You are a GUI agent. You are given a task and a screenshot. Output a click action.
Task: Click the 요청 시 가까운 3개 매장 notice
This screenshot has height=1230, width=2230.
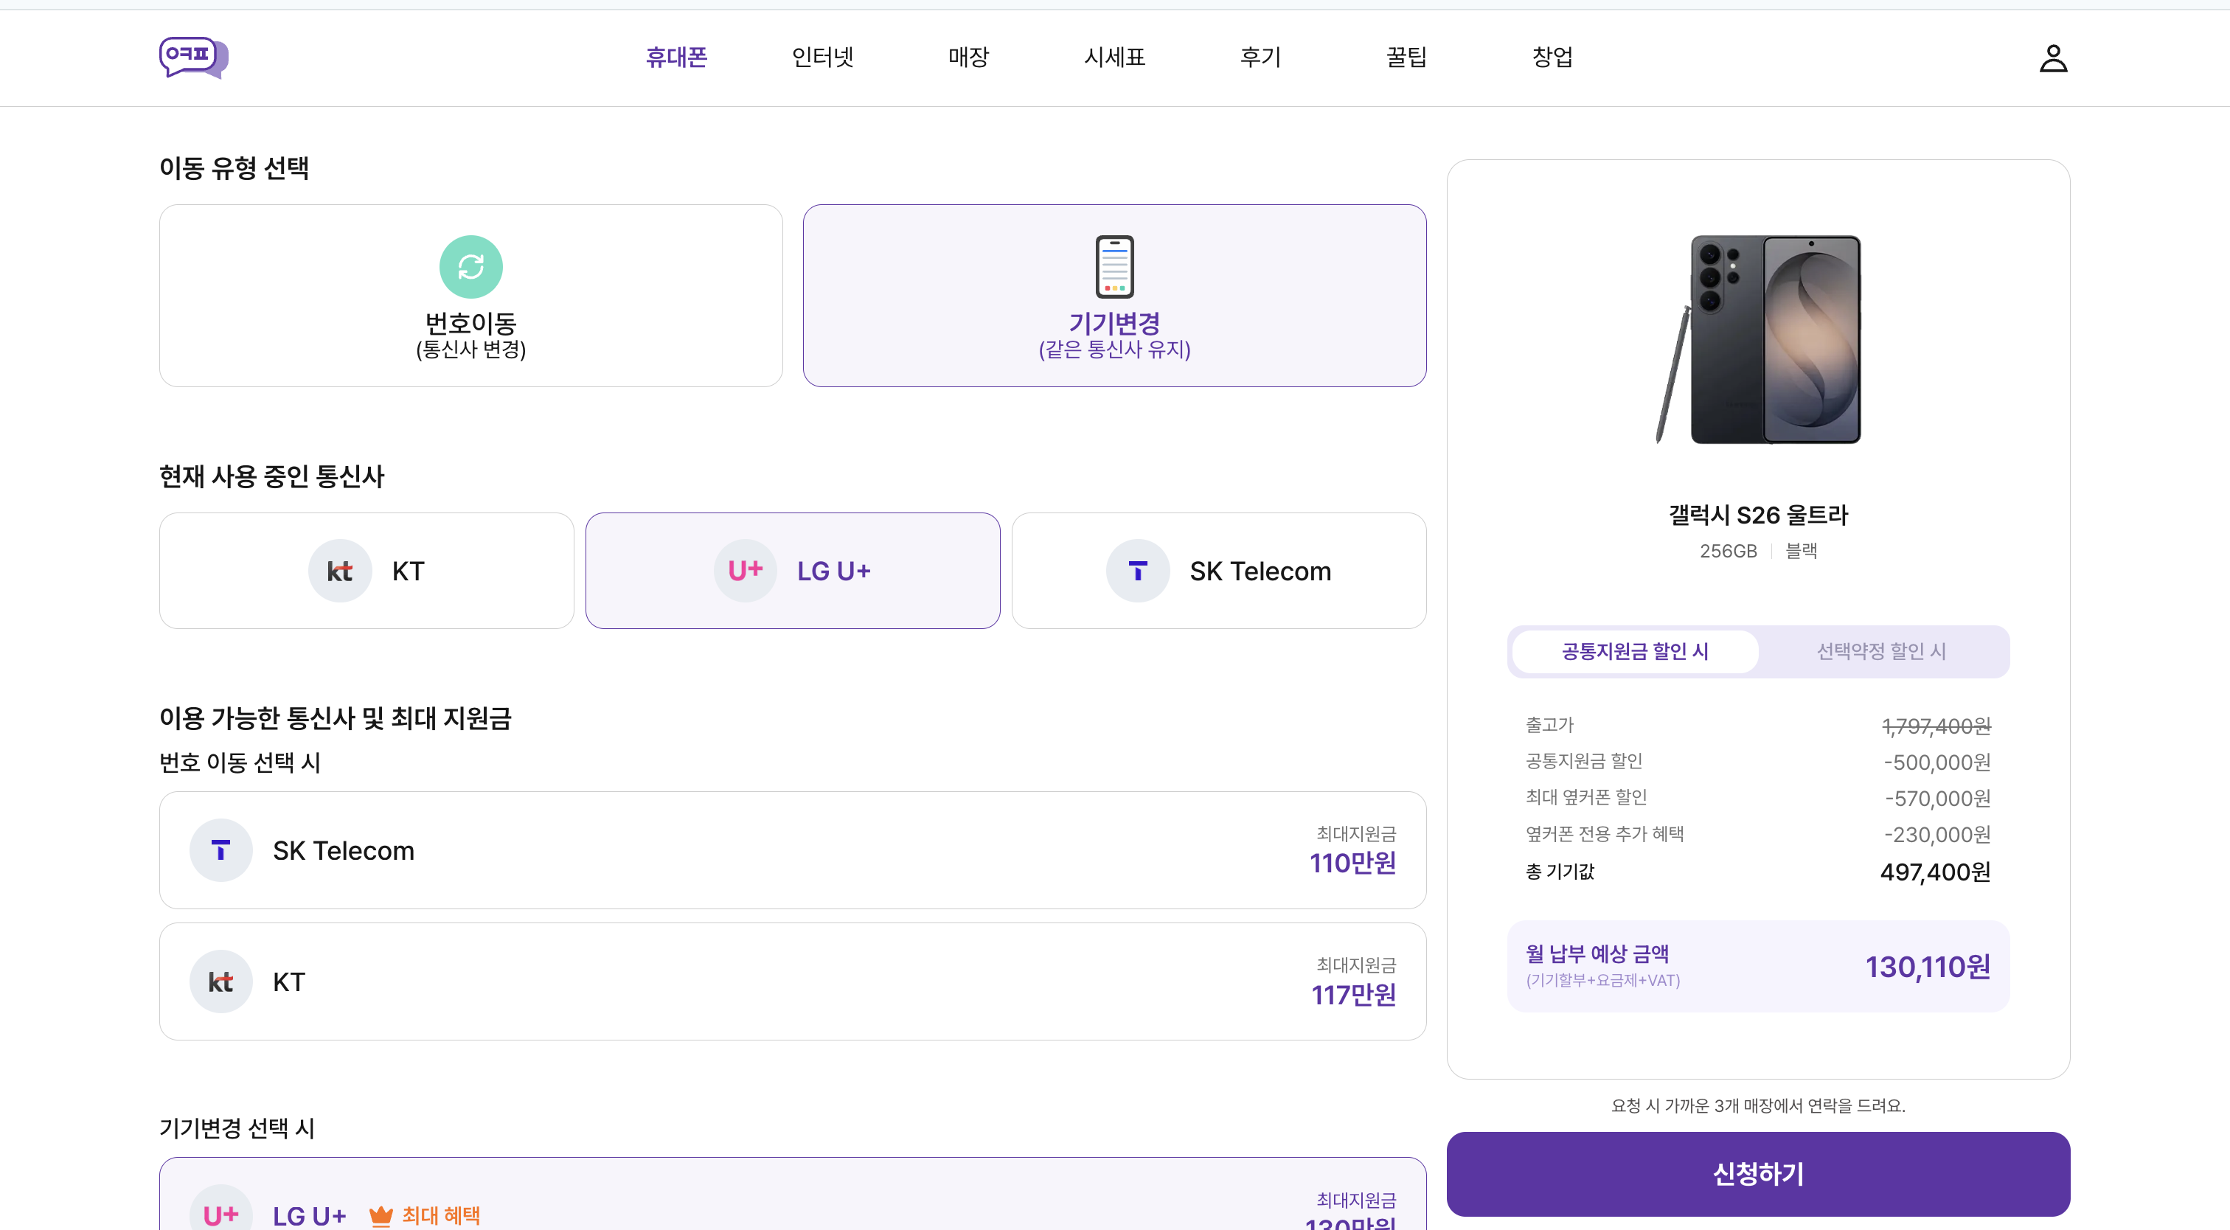pyautogui.click(x=1758, y=1105)
